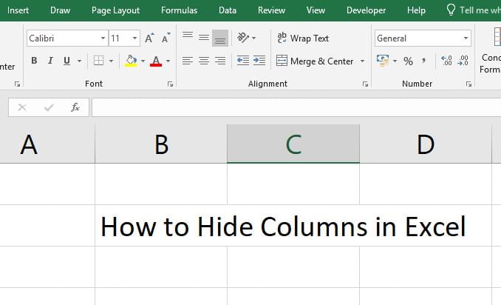Viewport: 501px width, 305px height.
Task: Open Merge & Center dropdown arrow
Action: (362, 61)
